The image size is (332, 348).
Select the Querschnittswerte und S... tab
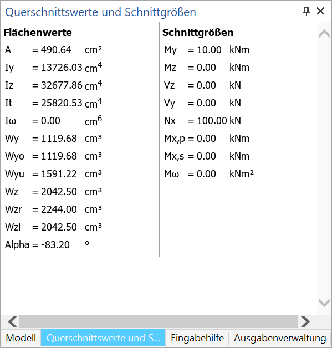[103, 338]
